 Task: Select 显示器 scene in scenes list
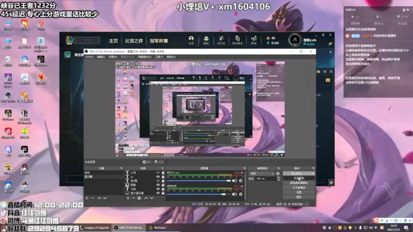click(104, 177)
